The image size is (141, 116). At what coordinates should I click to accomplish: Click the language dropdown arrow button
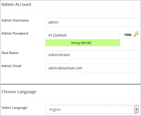(x=136, y=109)
